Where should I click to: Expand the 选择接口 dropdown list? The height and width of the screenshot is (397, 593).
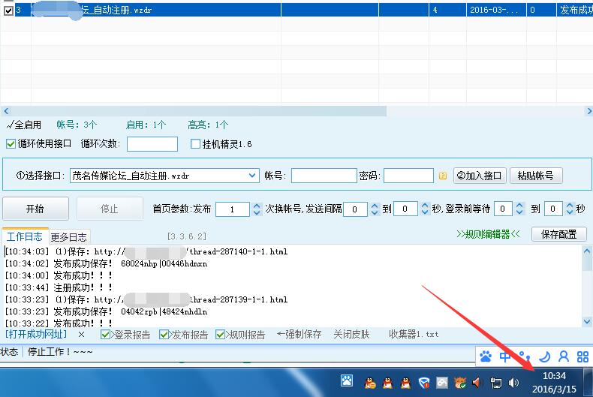(x=252, y=176)
